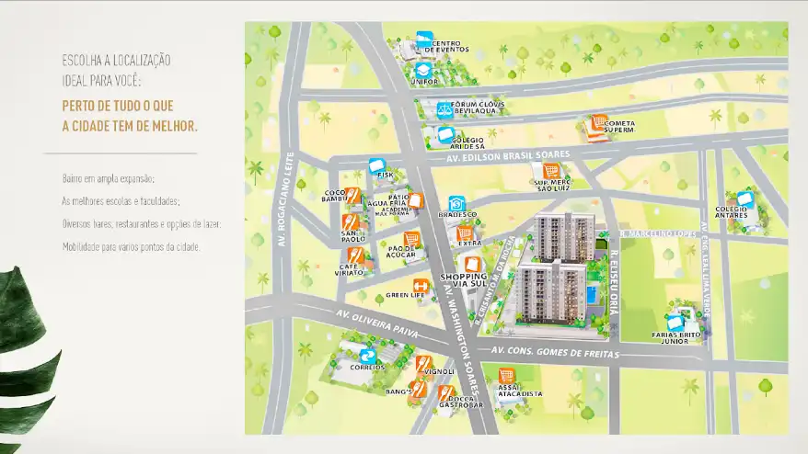Click the 'Bairro em ampla expansão' line
The image size is (808, 454).
tap(109, 178)
